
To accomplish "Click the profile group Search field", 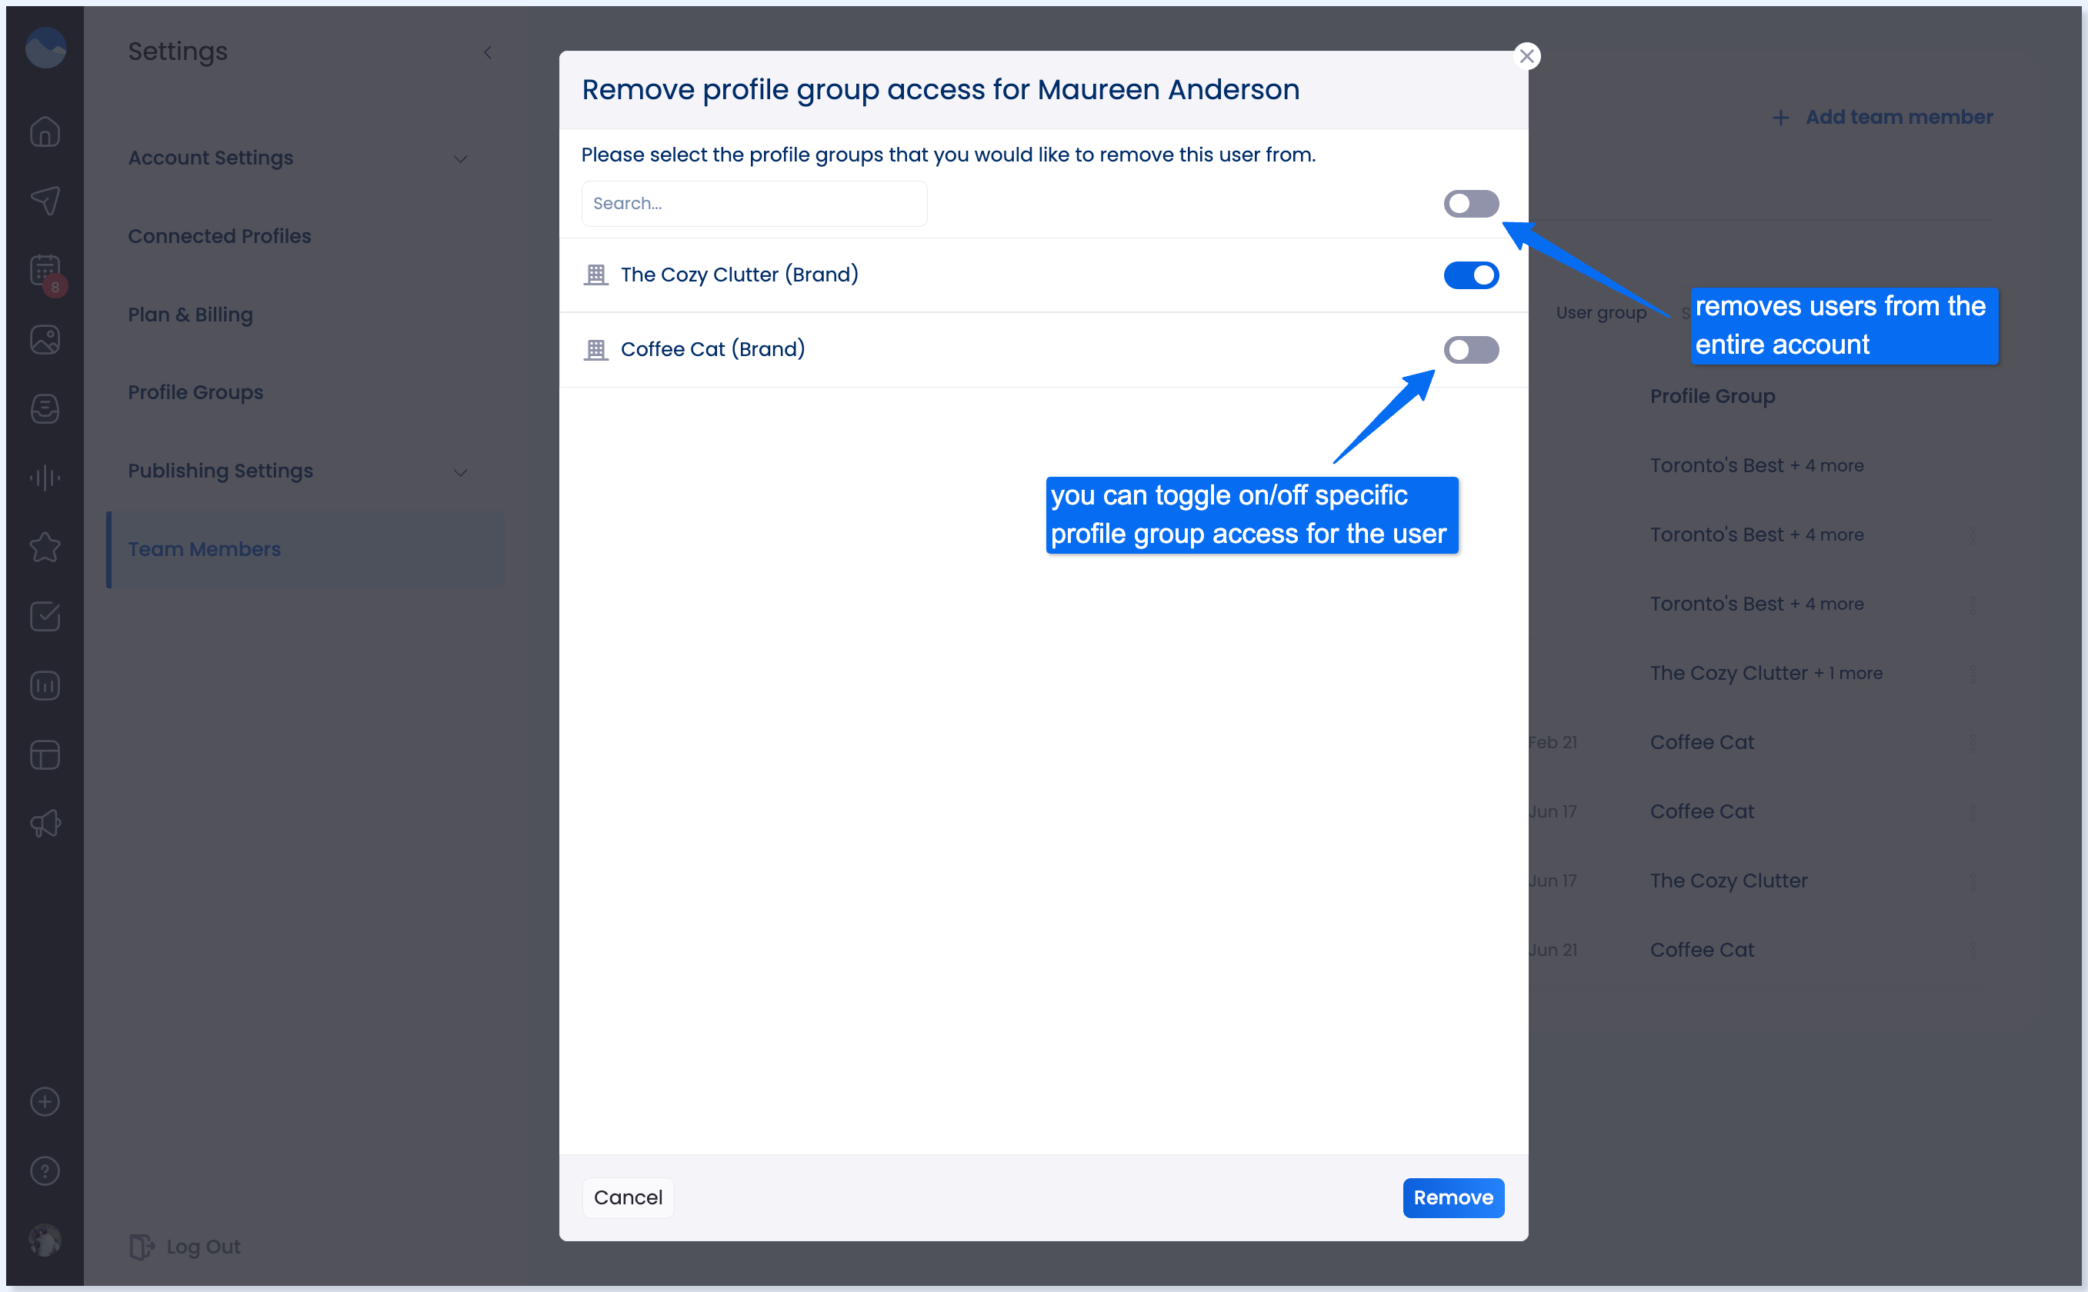I will (755, 203).
